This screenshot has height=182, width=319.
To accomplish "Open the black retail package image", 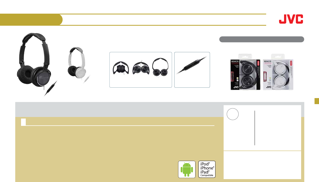I will (246, 72).
